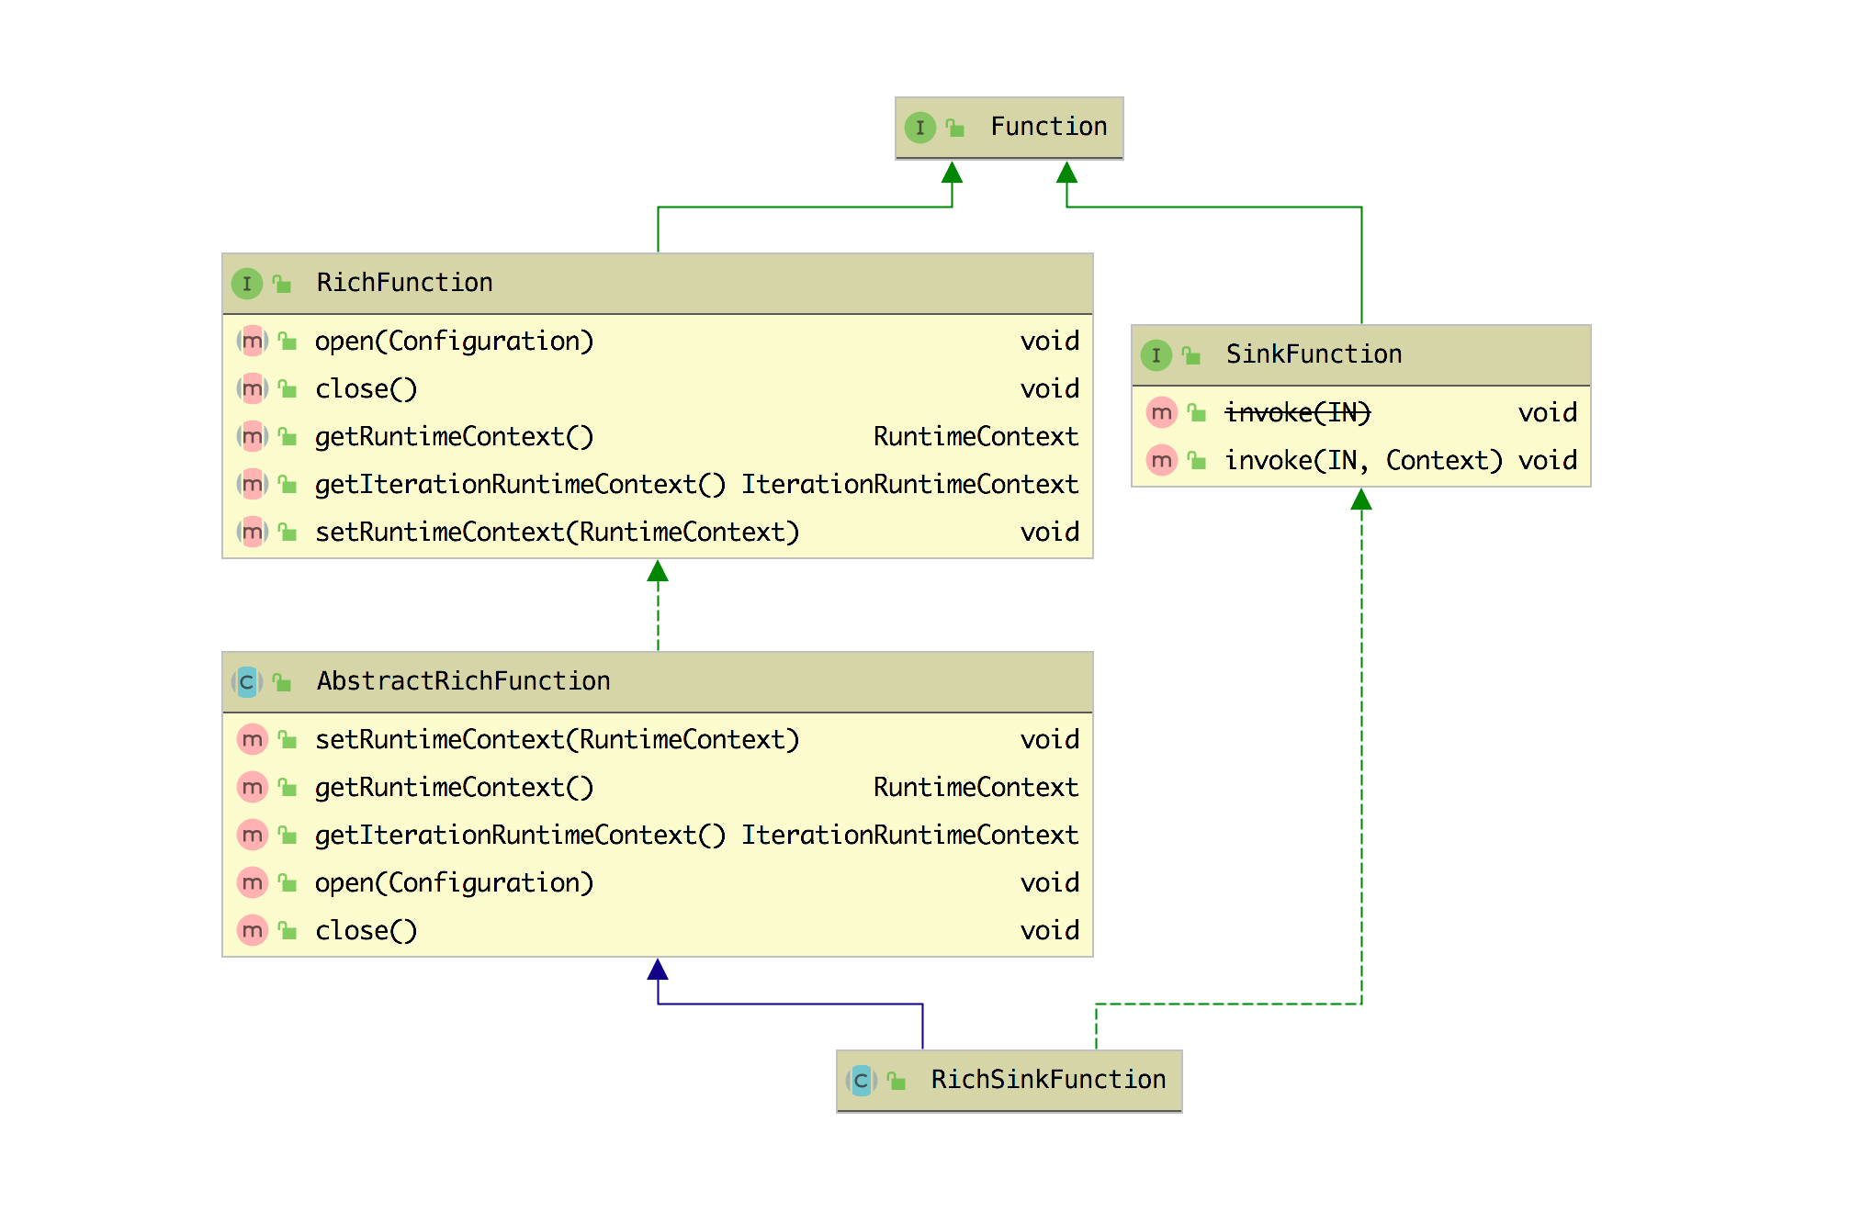
Task: Click method icon of AbstractRichFunction getIterationRuntimeContext()
Action: [252, 836]
